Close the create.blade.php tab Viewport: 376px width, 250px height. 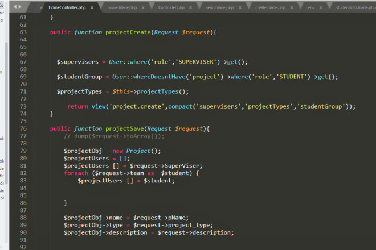point(292,7)
